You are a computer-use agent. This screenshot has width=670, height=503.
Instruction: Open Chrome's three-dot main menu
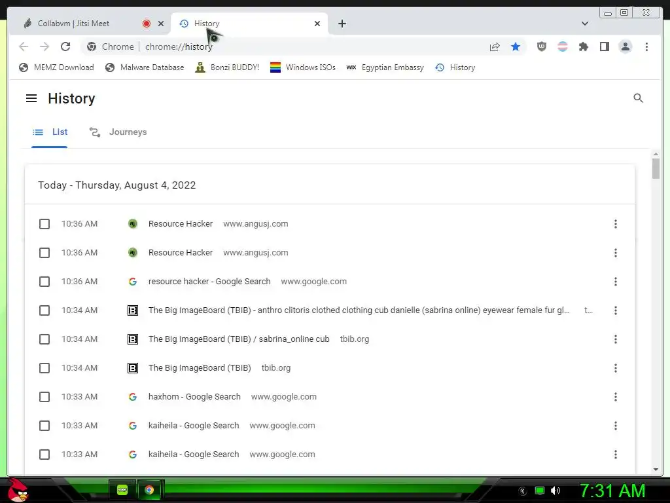(646, 47)
